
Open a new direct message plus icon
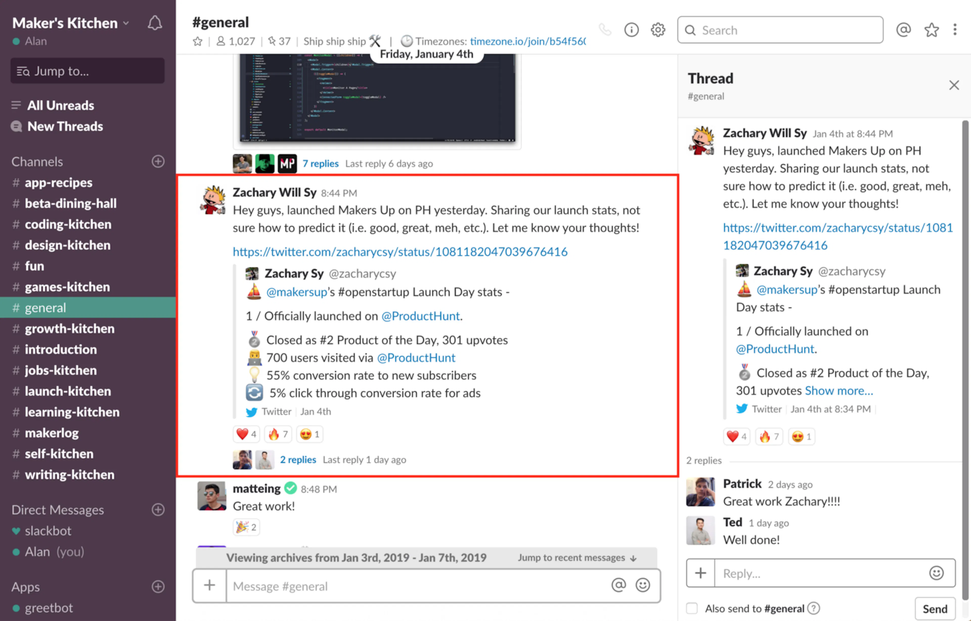(158, 510)
